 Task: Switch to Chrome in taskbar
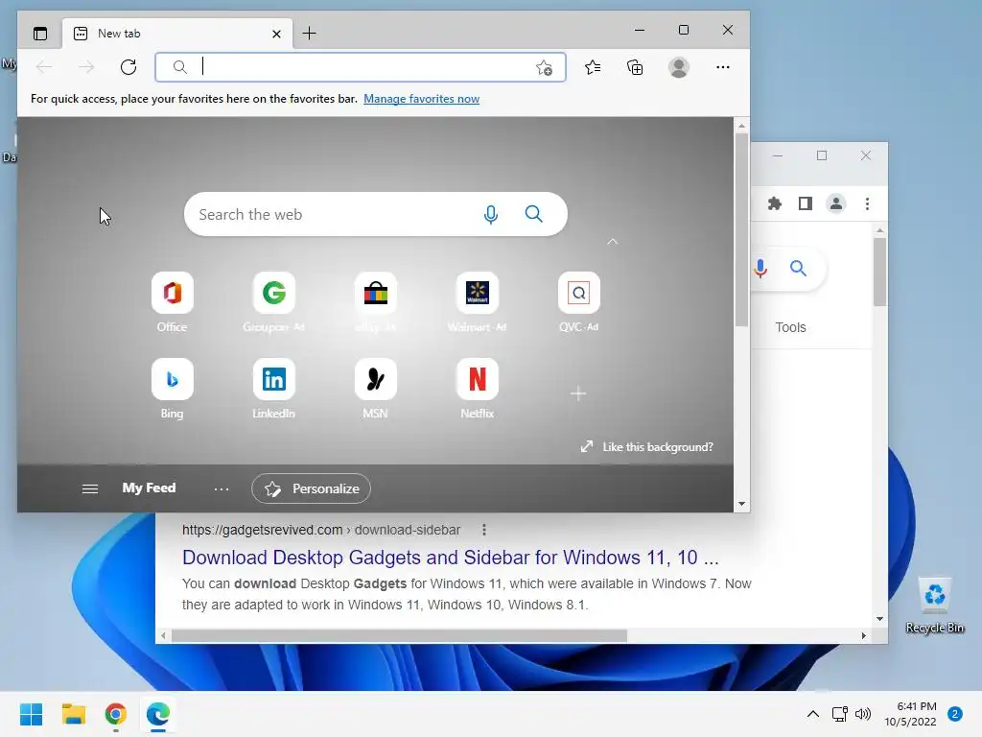pyautogui.click(x=116, y=714)
